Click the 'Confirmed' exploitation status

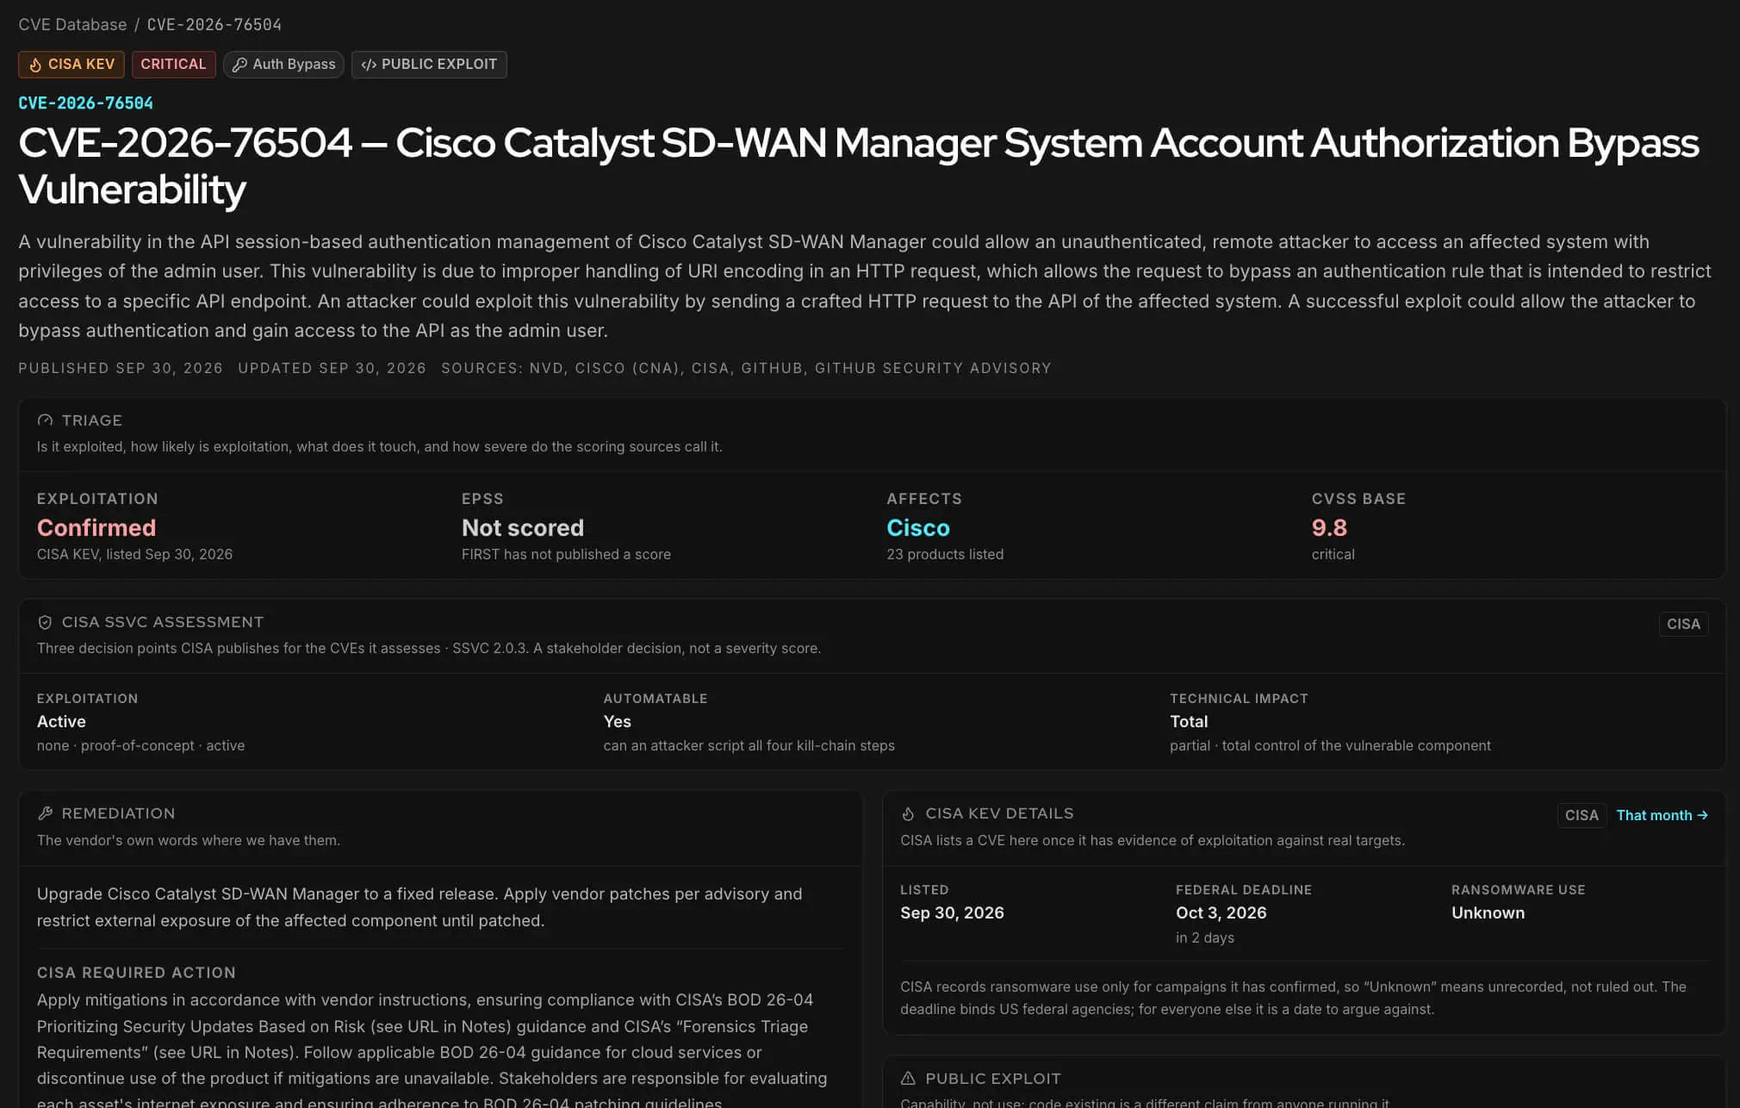(96, 527)
